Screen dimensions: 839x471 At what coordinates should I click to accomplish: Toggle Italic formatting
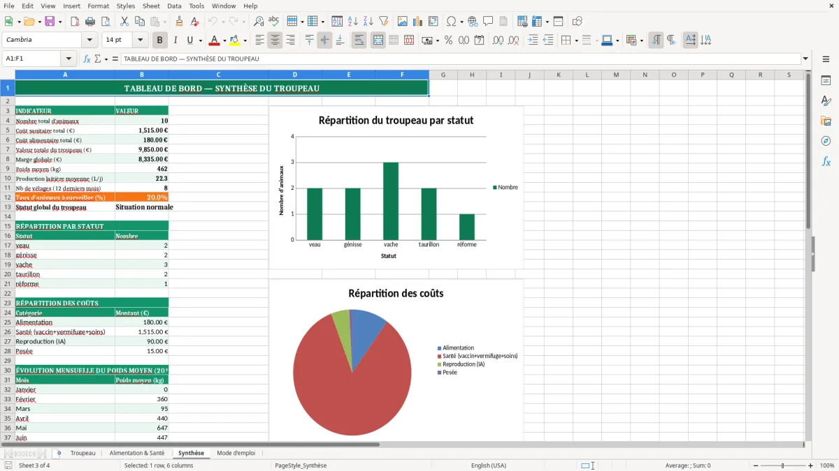[175, 40]
